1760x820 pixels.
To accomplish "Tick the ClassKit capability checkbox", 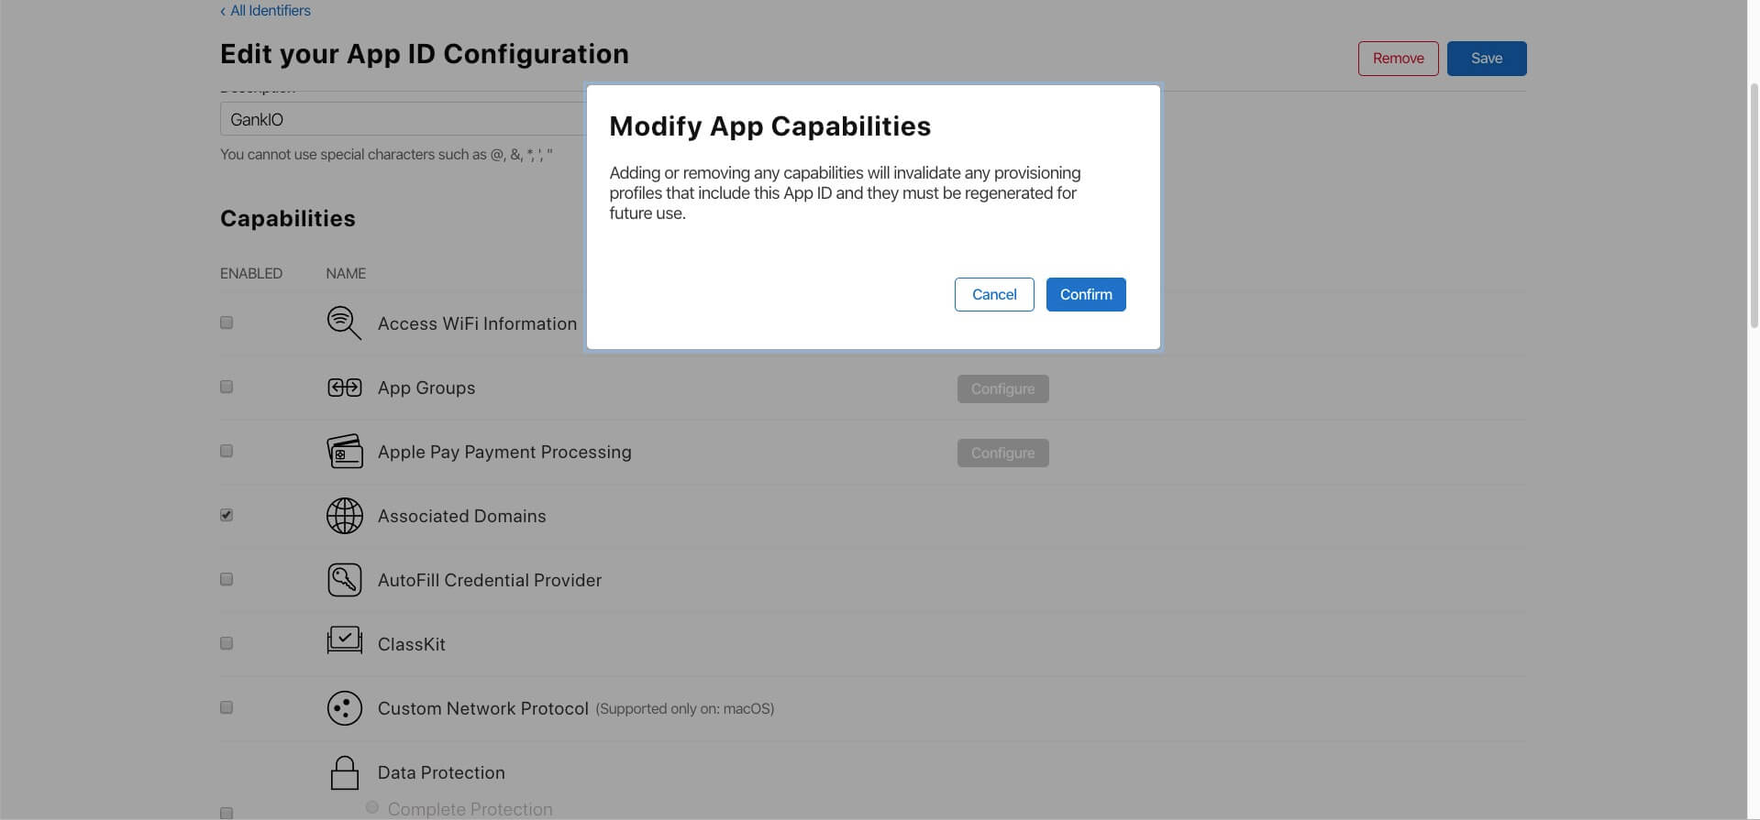I will [x=227, y=643].
